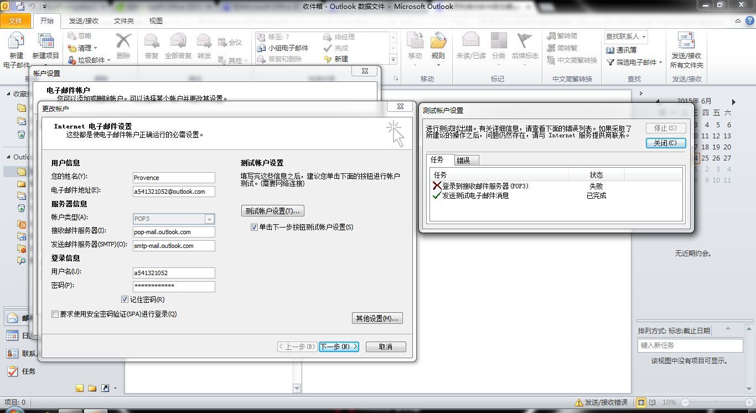Click Team E-mail (小组电子邮件) quick step
The height and width of the screenshot is (413, 756).
283,48
